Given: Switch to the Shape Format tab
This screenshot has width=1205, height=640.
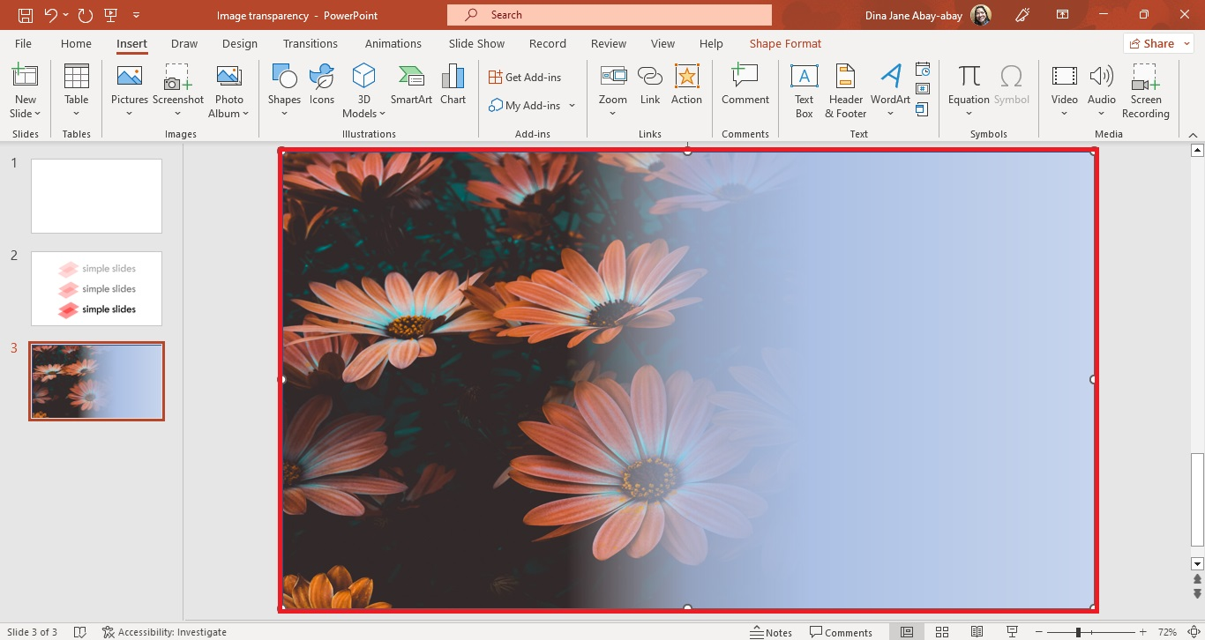Looking at the screenshot, I should coord(784,43).
